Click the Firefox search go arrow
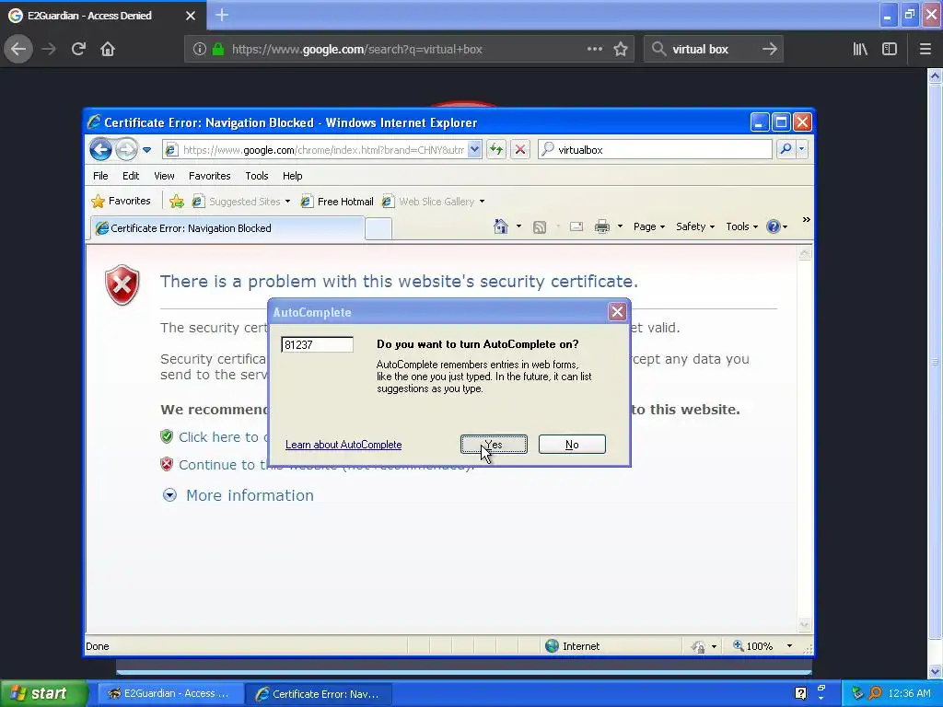Image resolution: width=943 pixels, height=707 pixels. pos(769,50)
